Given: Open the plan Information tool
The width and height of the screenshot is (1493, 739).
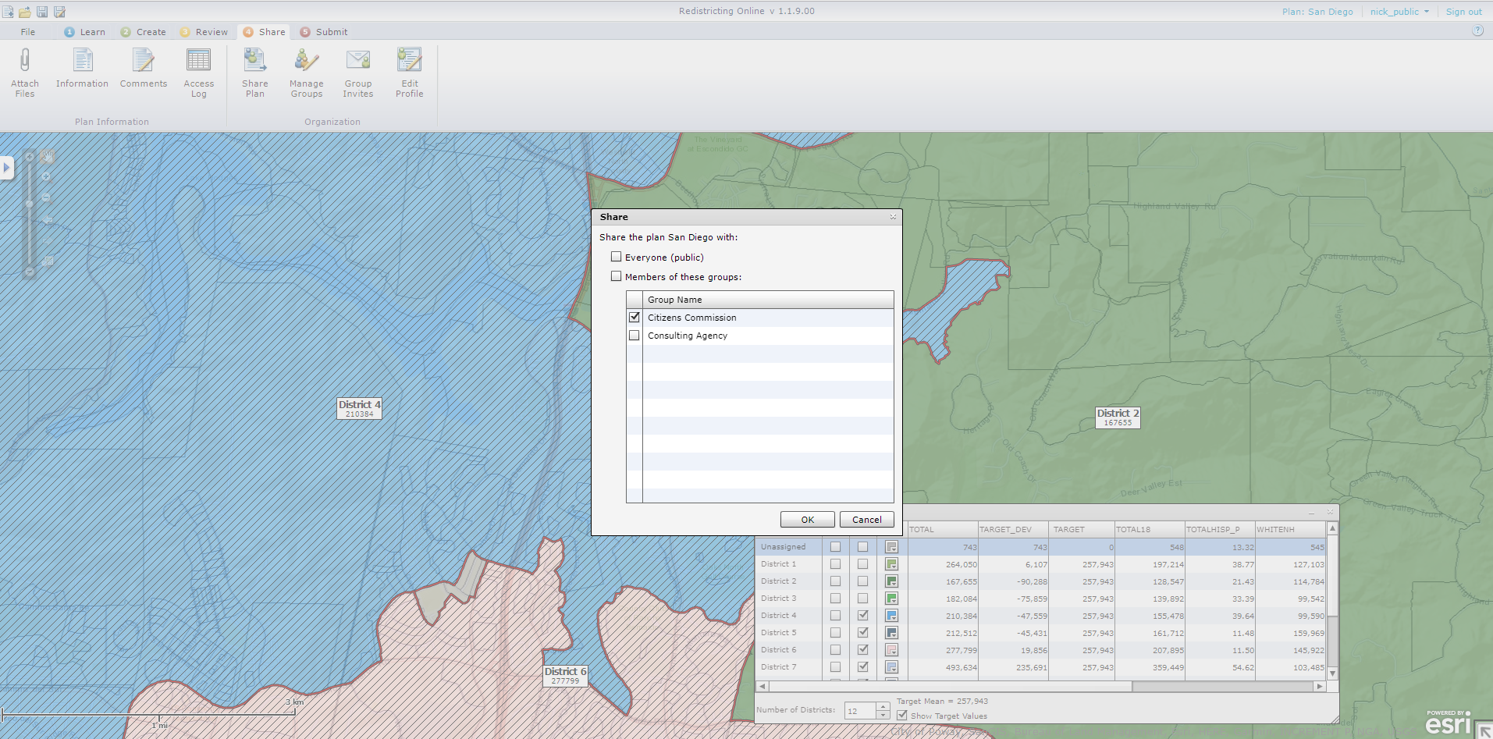Looking at the screenshot, I should (x=82, y=69).
